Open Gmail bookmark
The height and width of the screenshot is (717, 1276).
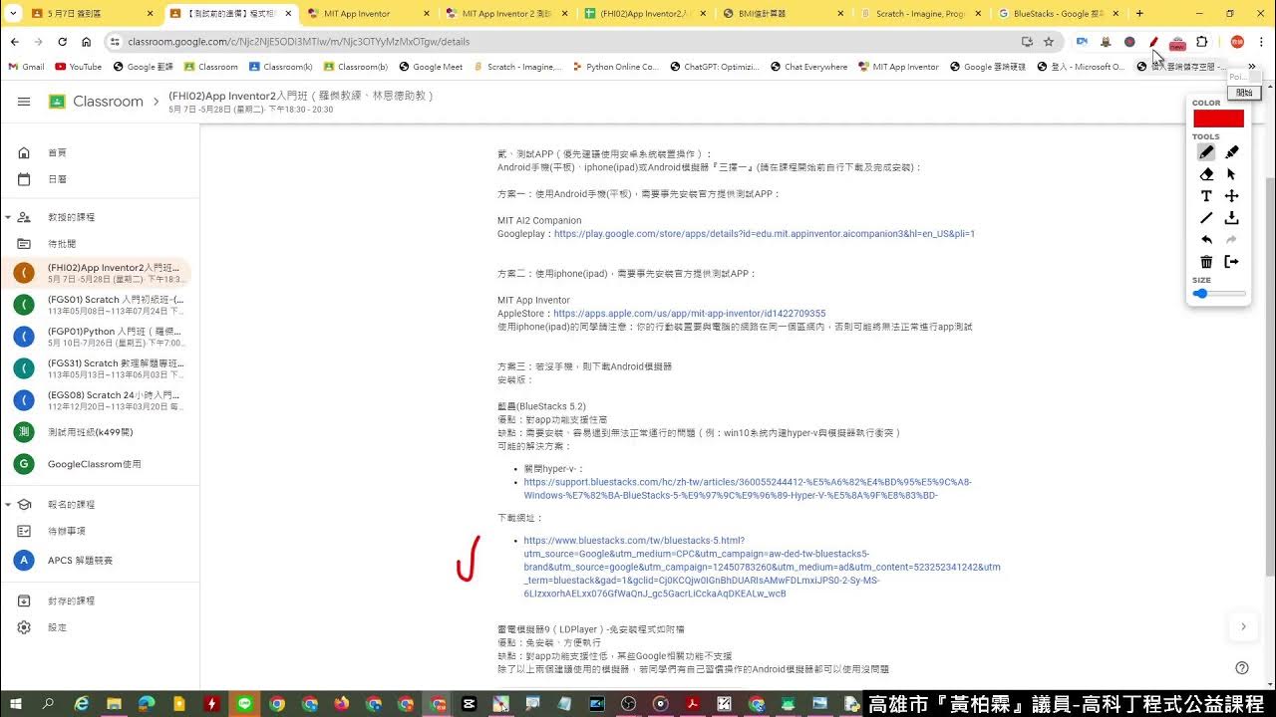(x=26, y=67)
